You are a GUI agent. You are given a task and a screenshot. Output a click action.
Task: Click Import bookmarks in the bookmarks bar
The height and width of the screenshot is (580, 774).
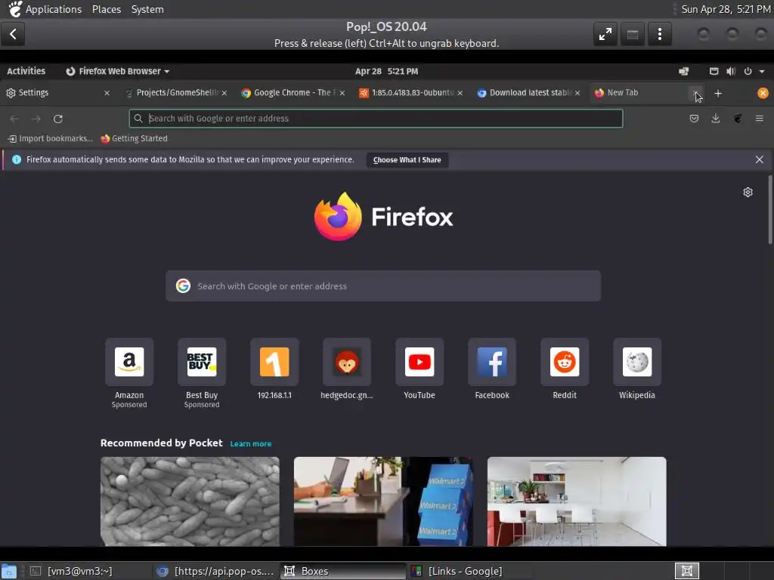click(51, 139)
